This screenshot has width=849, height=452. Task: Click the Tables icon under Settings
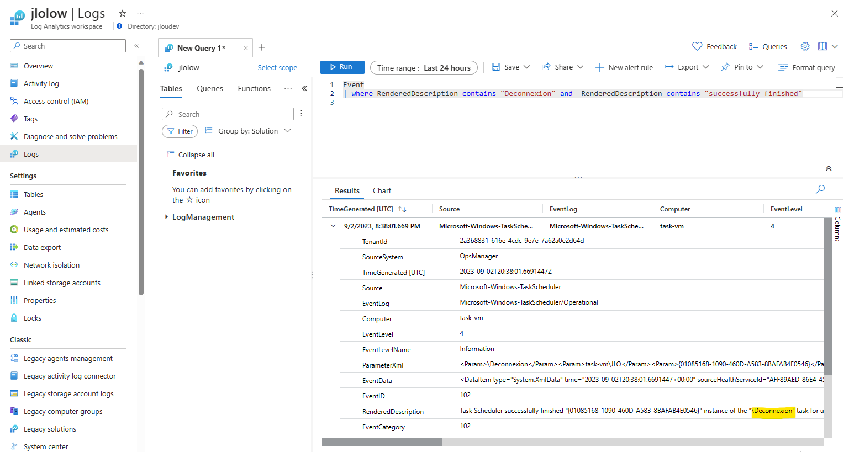(14, 194)
